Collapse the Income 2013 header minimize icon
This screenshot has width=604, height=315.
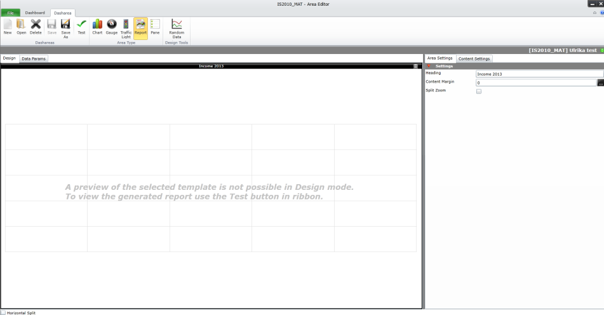point(415,66)
